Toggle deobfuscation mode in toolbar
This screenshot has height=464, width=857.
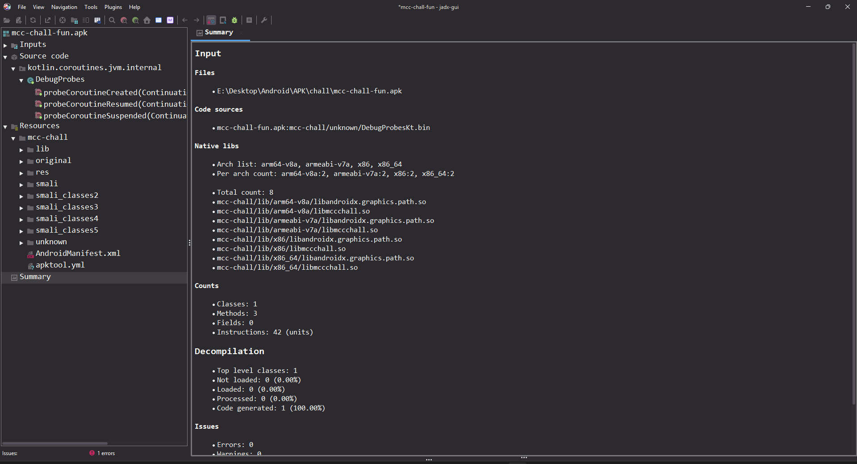211,20
